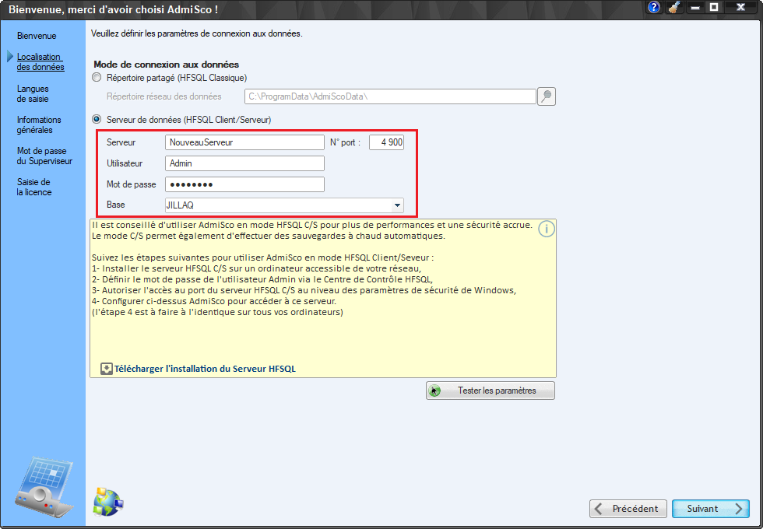Maximize the AdmiSco window
This screenshot has height=529, width=763.
(x=714, y=7)
